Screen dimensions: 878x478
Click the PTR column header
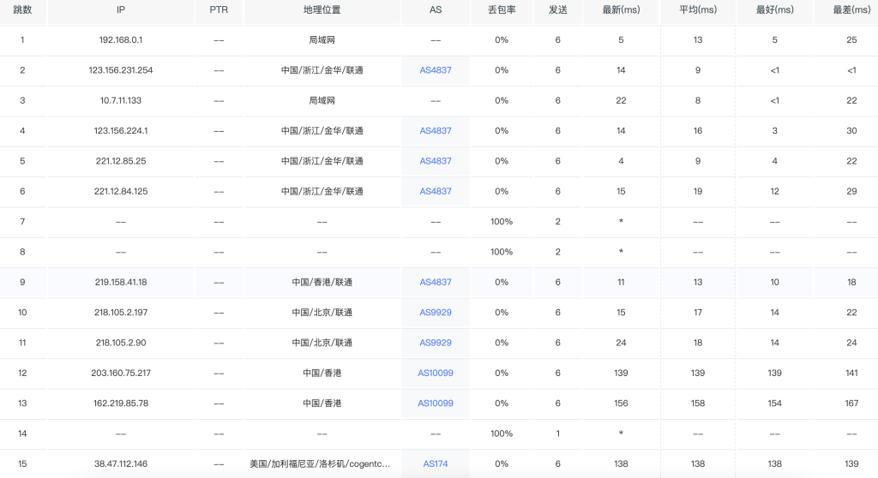click(219, 9)
